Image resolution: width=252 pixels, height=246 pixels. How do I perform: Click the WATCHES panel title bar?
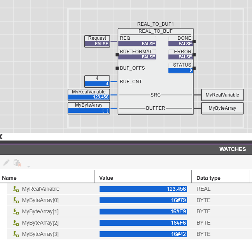(x=126, y=149)
